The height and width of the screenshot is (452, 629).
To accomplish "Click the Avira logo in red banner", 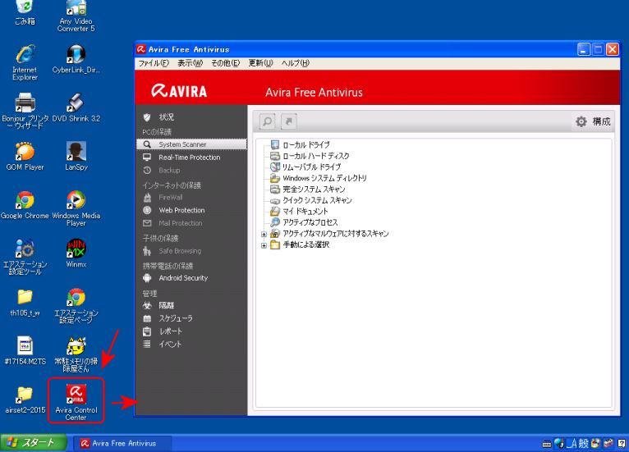I will [179, 91].
